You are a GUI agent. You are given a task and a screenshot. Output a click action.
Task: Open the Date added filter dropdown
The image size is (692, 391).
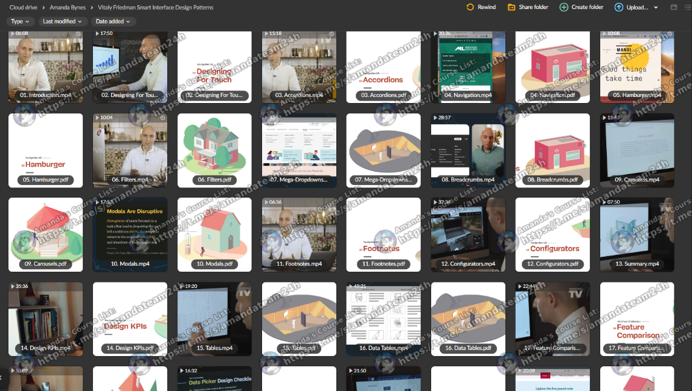(x=113, y=21)
